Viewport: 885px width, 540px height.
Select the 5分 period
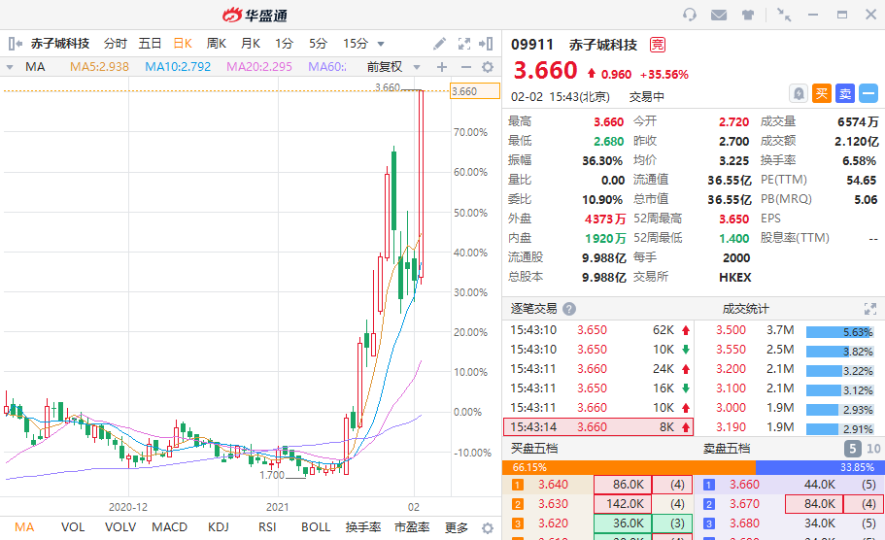click(318, 44)
